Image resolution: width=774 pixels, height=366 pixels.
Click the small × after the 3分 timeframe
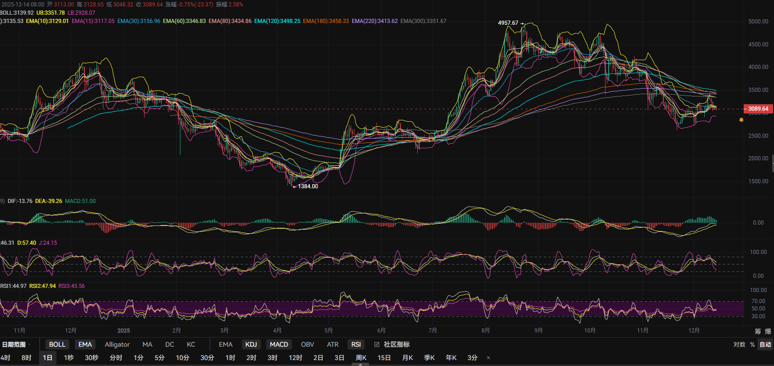pyautogui.click(x=488, y=358)
